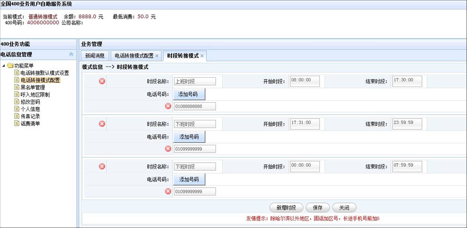467x228 pixels.
Task: Close the 电话转接模式配置 tab
Action: click(157, 56)
